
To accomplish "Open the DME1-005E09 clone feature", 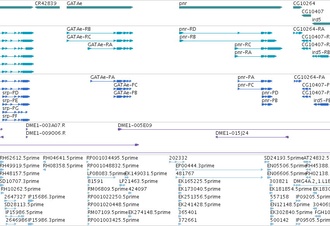I will (135, 125).
